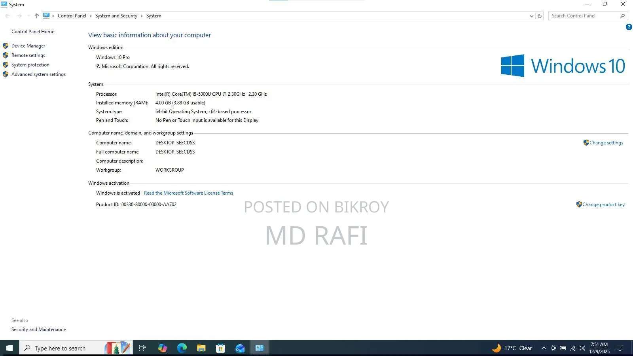Click the shield icon beside Device Manager

click(6, 46)
